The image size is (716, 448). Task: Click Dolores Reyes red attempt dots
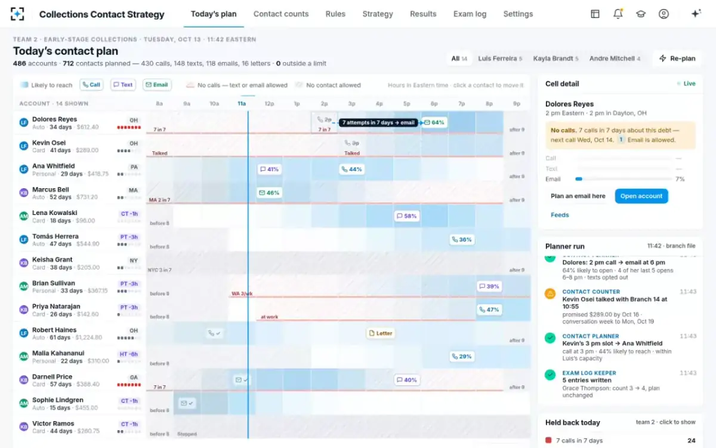[128, 127]
